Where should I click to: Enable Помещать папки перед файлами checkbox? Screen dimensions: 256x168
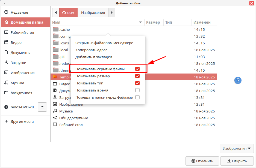(137, 97)
